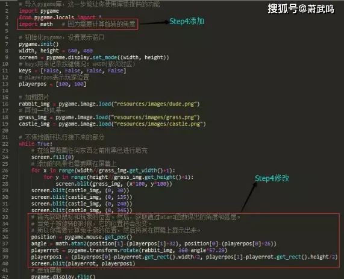Click the comment '# 再加一些风景~'
Screen dimensions: 344x279
point(42,111)
